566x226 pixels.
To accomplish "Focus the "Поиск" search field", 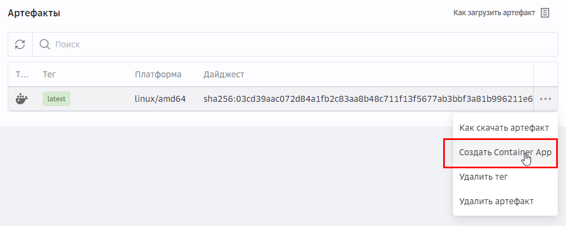I will click(x=295, y=44).
